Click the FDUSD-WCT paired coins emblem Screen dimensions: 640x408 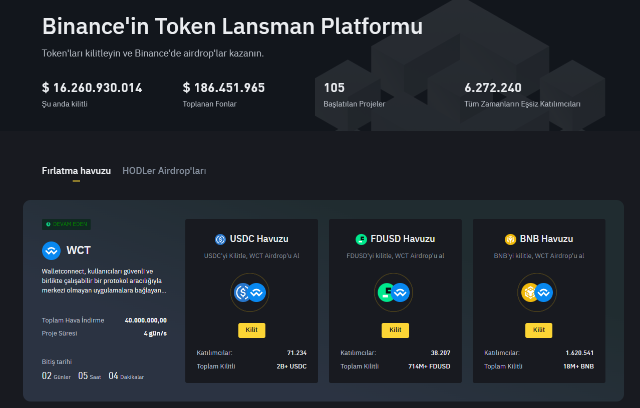click(393, 292)
